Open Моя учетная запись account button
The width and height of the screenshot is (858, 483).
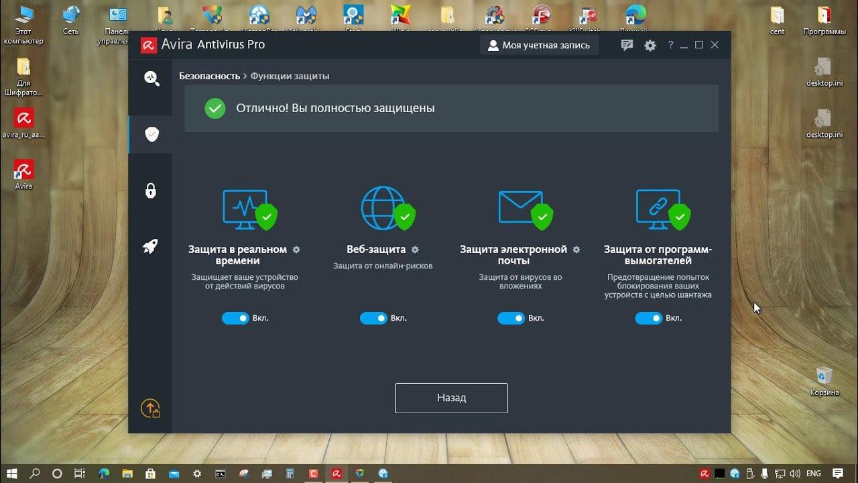539,45
